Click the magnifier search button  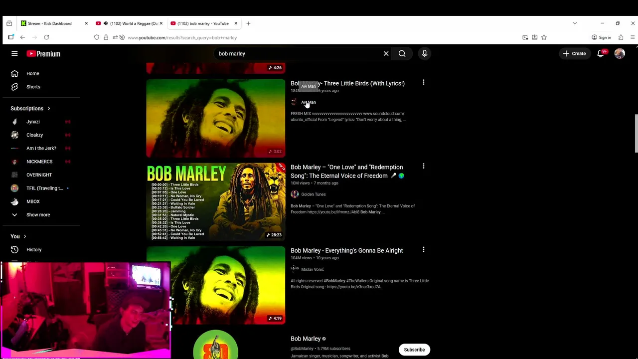coord(402,53)
